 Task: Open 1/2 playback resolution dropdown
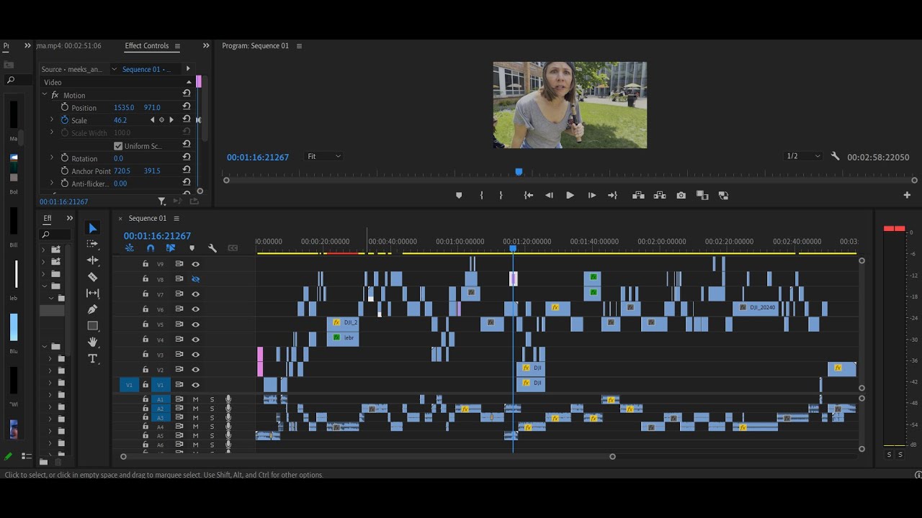tap(802, 156)
